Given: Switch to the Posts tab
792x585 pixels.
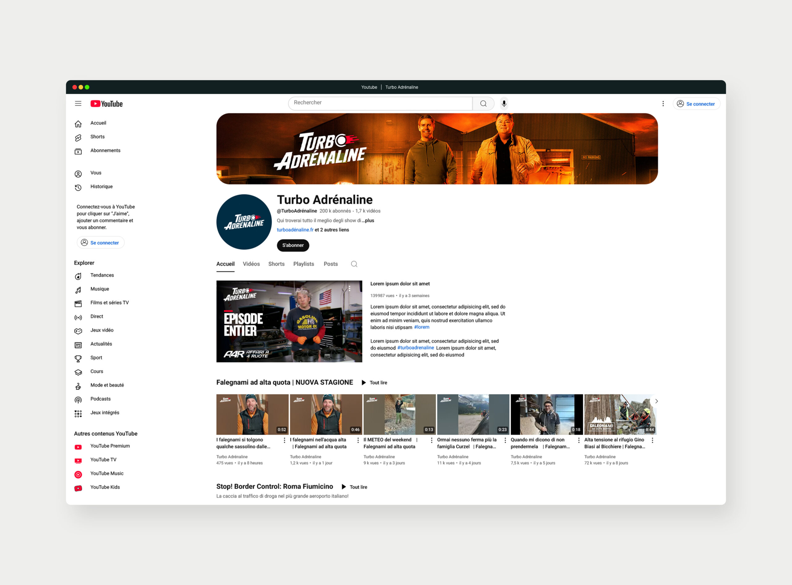Looking at the screenshot, I should point(331,264).
